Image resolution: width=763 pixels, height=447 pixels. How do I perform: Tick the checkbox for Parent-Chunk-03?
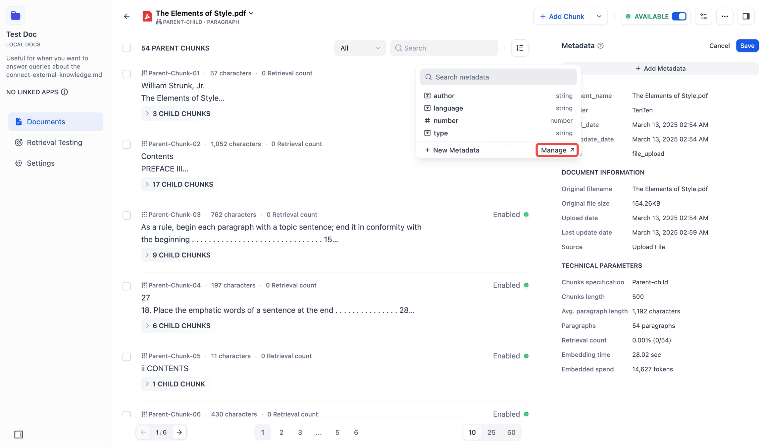127,215
